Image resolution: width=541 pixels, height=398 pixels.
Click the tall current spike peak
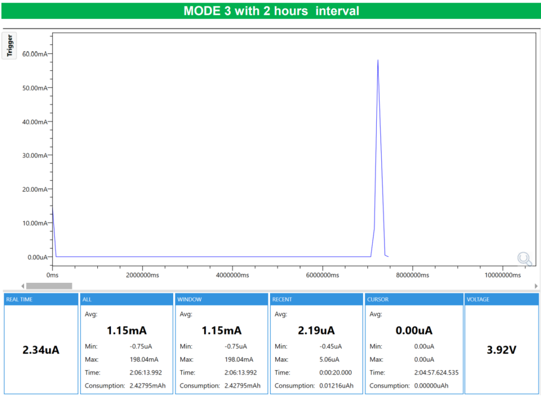(378, 61)
